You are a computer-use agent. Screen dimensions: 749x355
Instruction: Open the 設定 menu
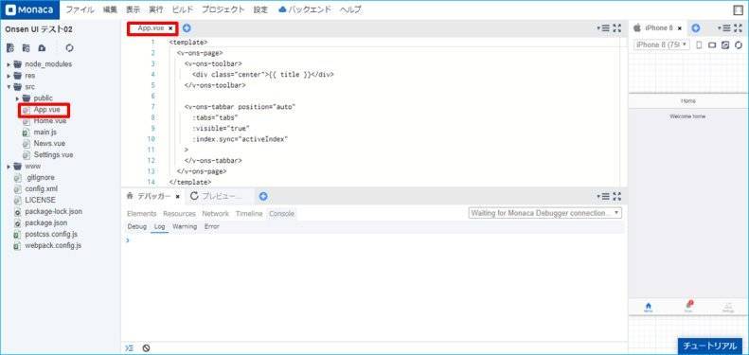pyautogui.click(x=260, y=9)
